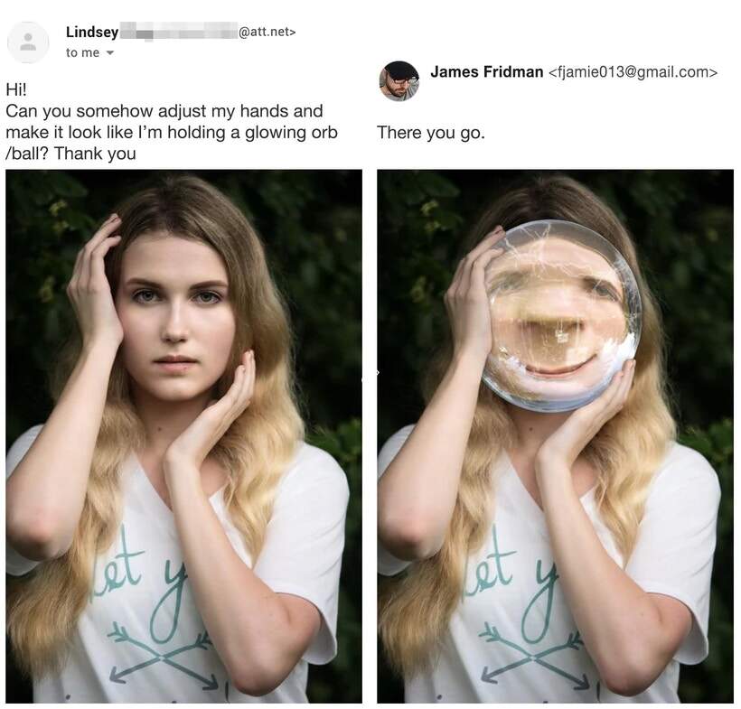Click the 'There you go.' reply text
Viewport: 741px width, 709px height.
431,132
